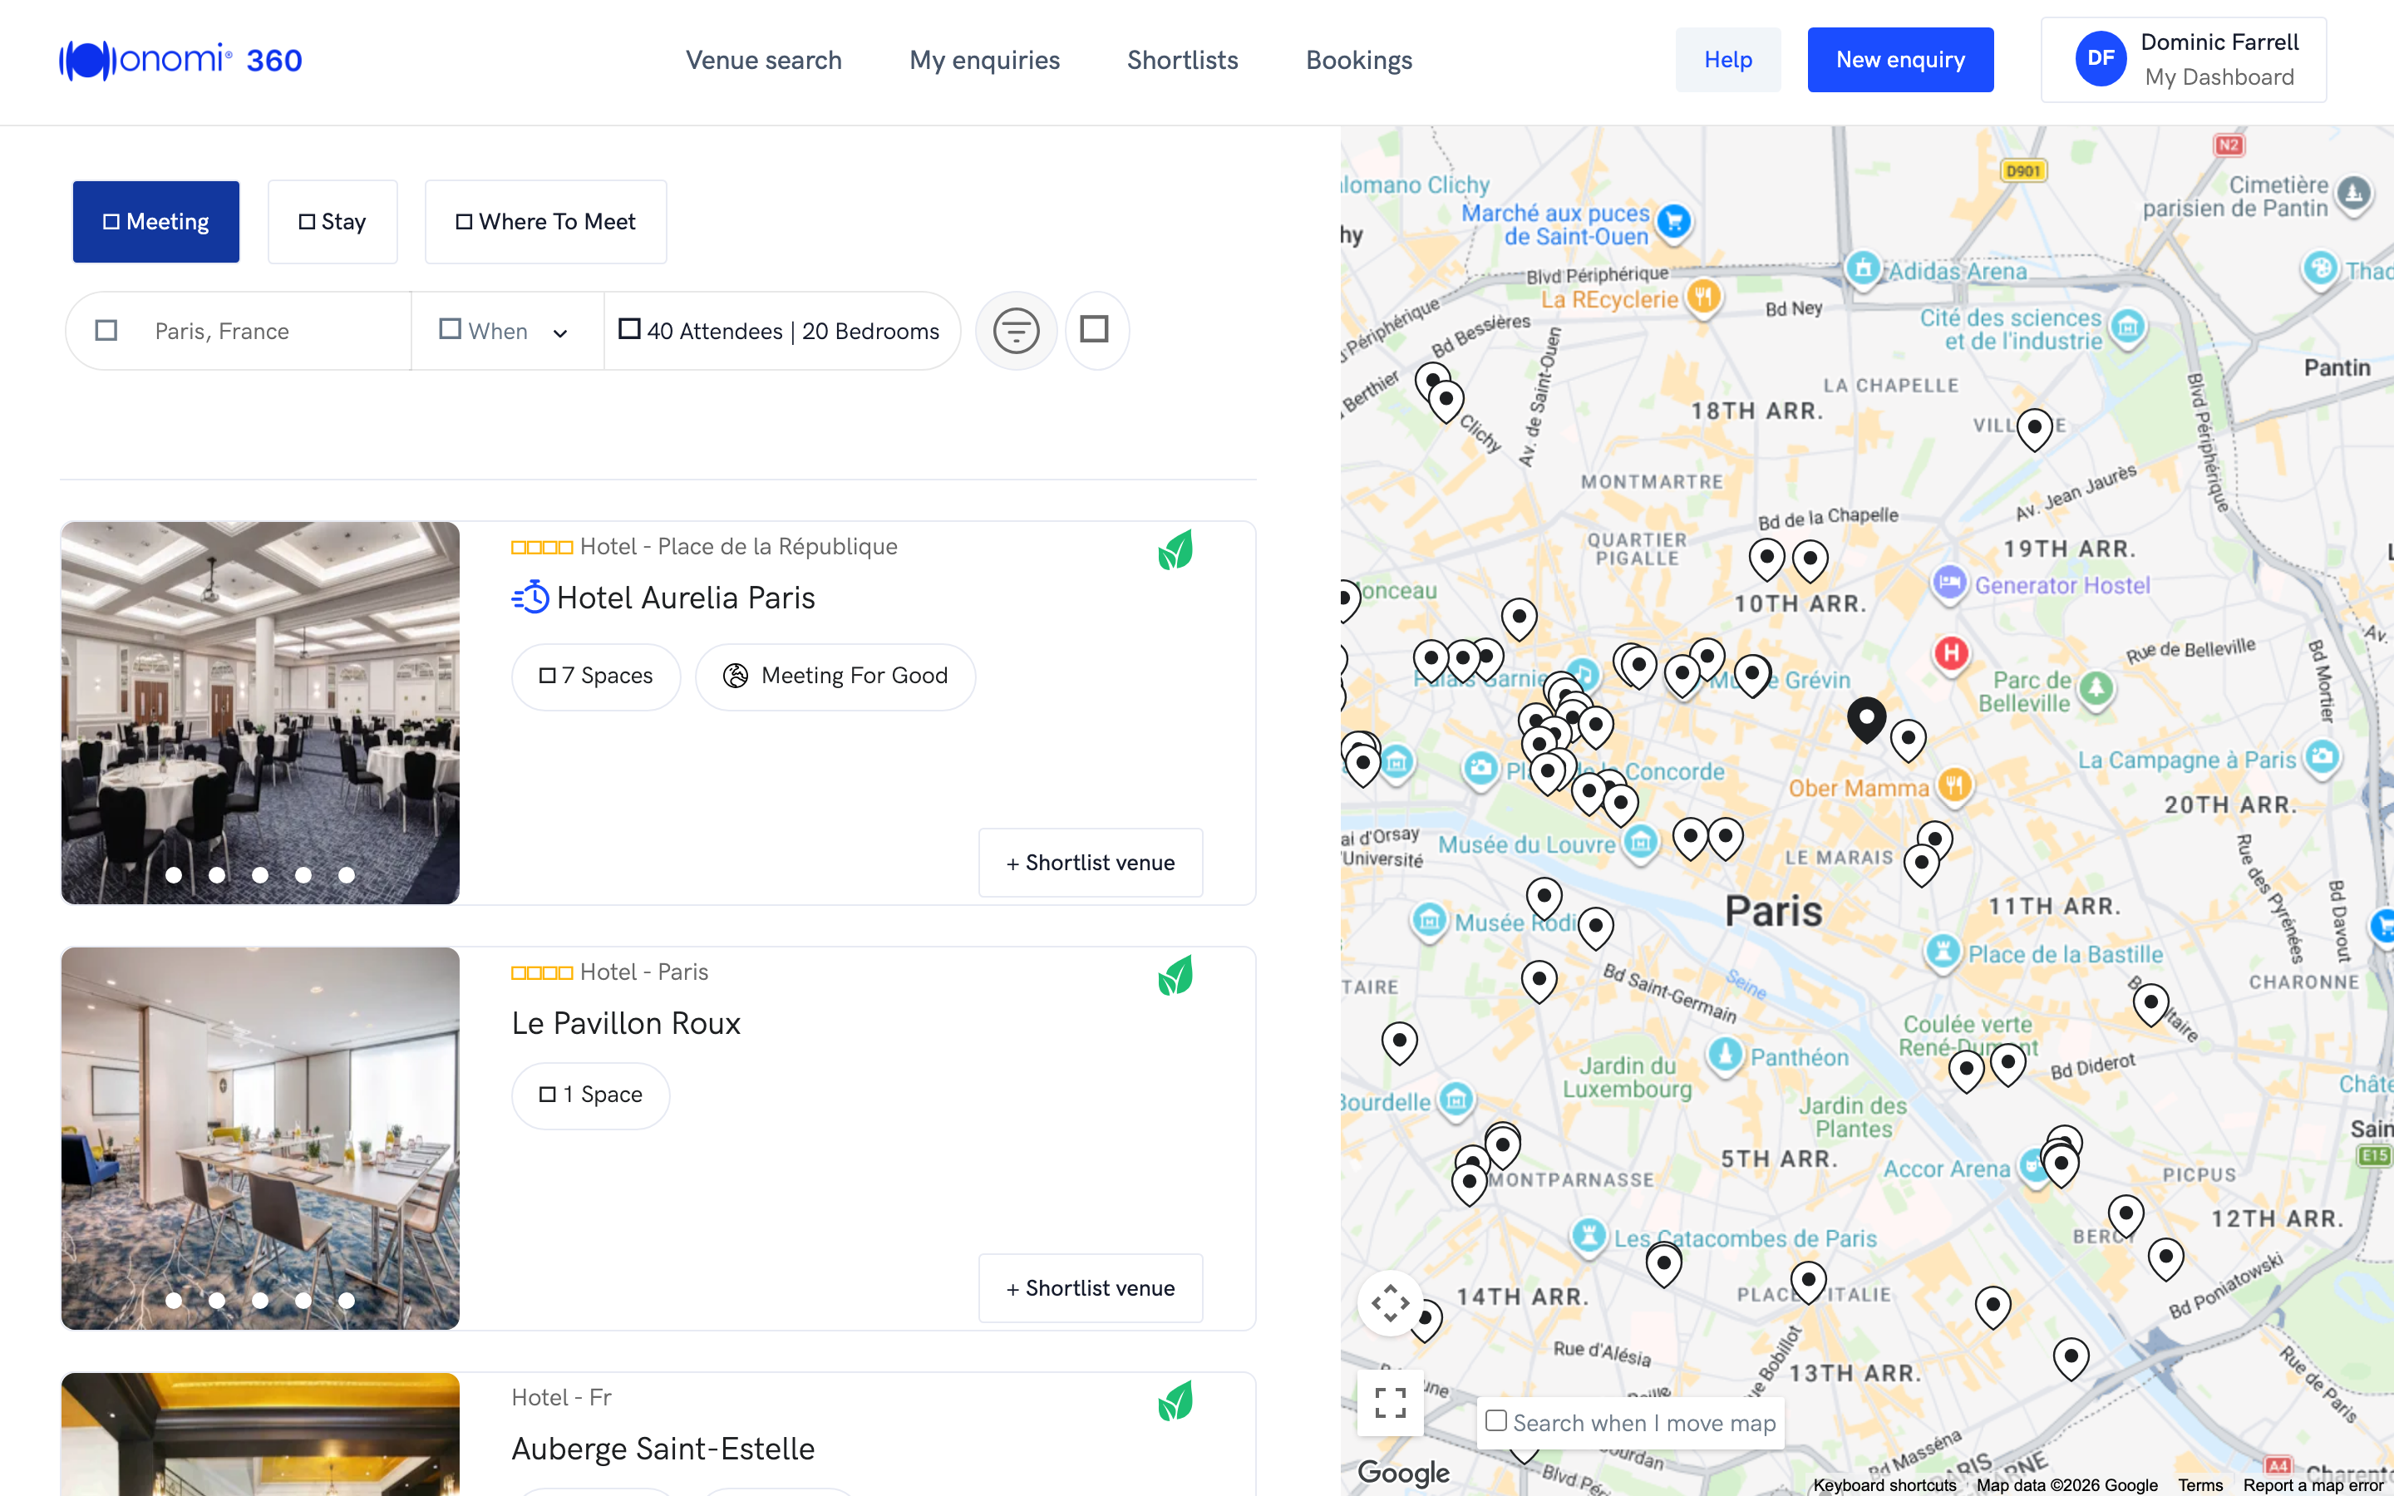2394x1496 pixels.
Task: Click the Panthéon map marker icon
Action: point(1726,1055)
